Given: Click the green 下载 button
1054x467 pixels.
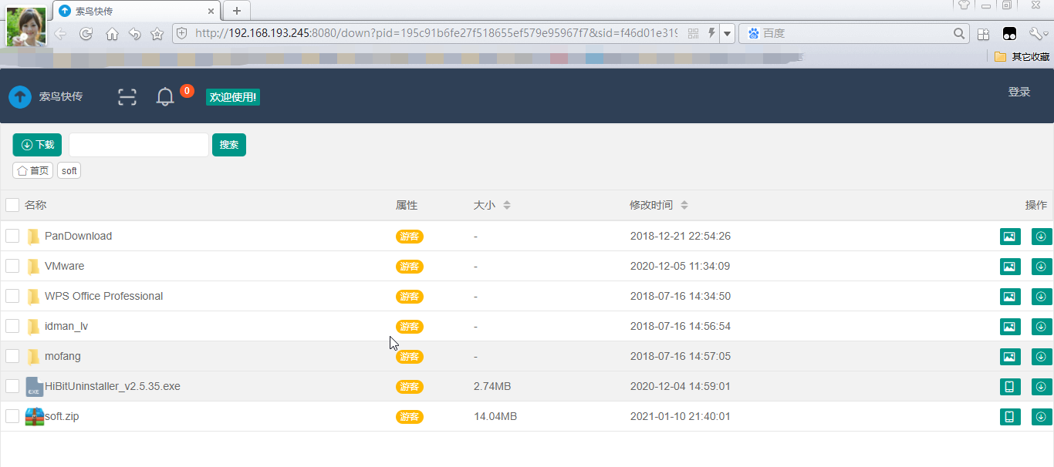Looking at the screenshot, I should [x=37, y=145].
